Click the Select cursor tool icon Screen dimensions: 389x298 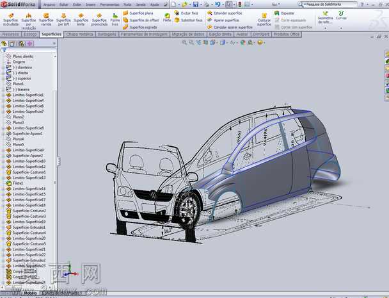click(x=229, y=4)
